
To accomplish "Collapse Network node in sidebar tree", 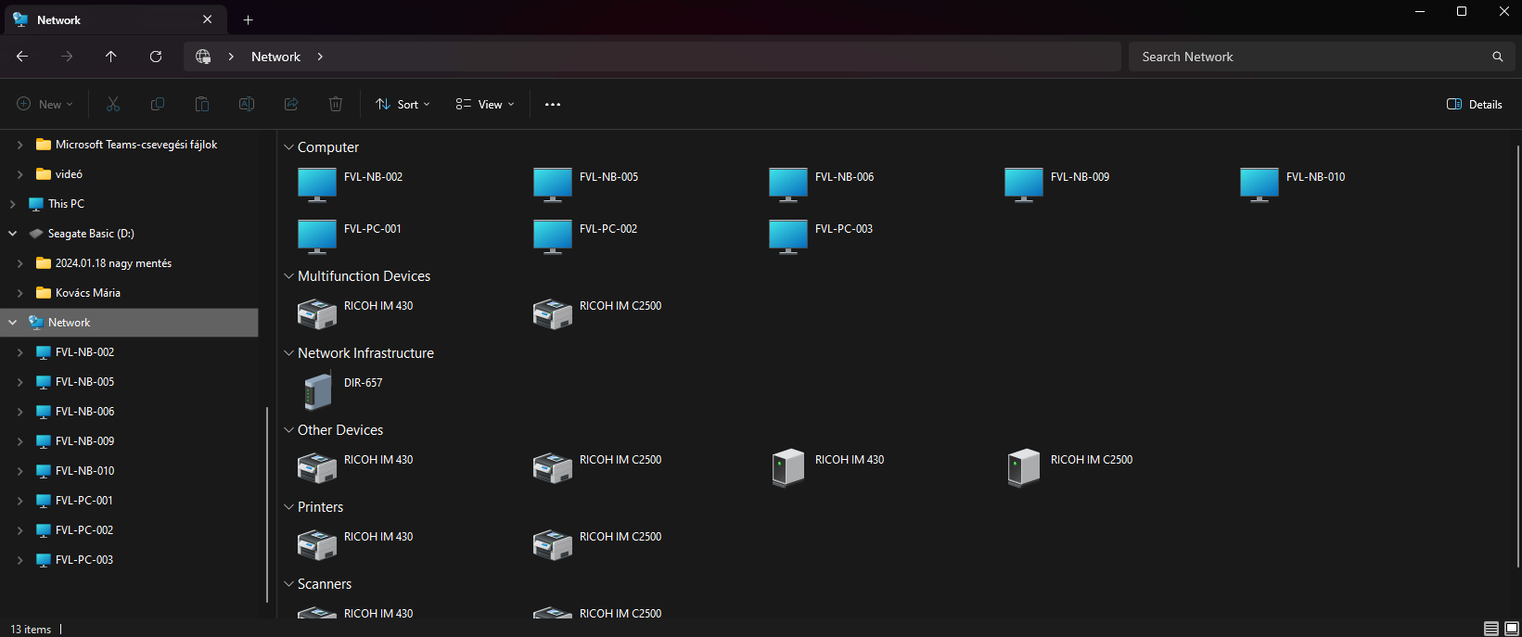I will pyautogui.click(x=13, y=323).
